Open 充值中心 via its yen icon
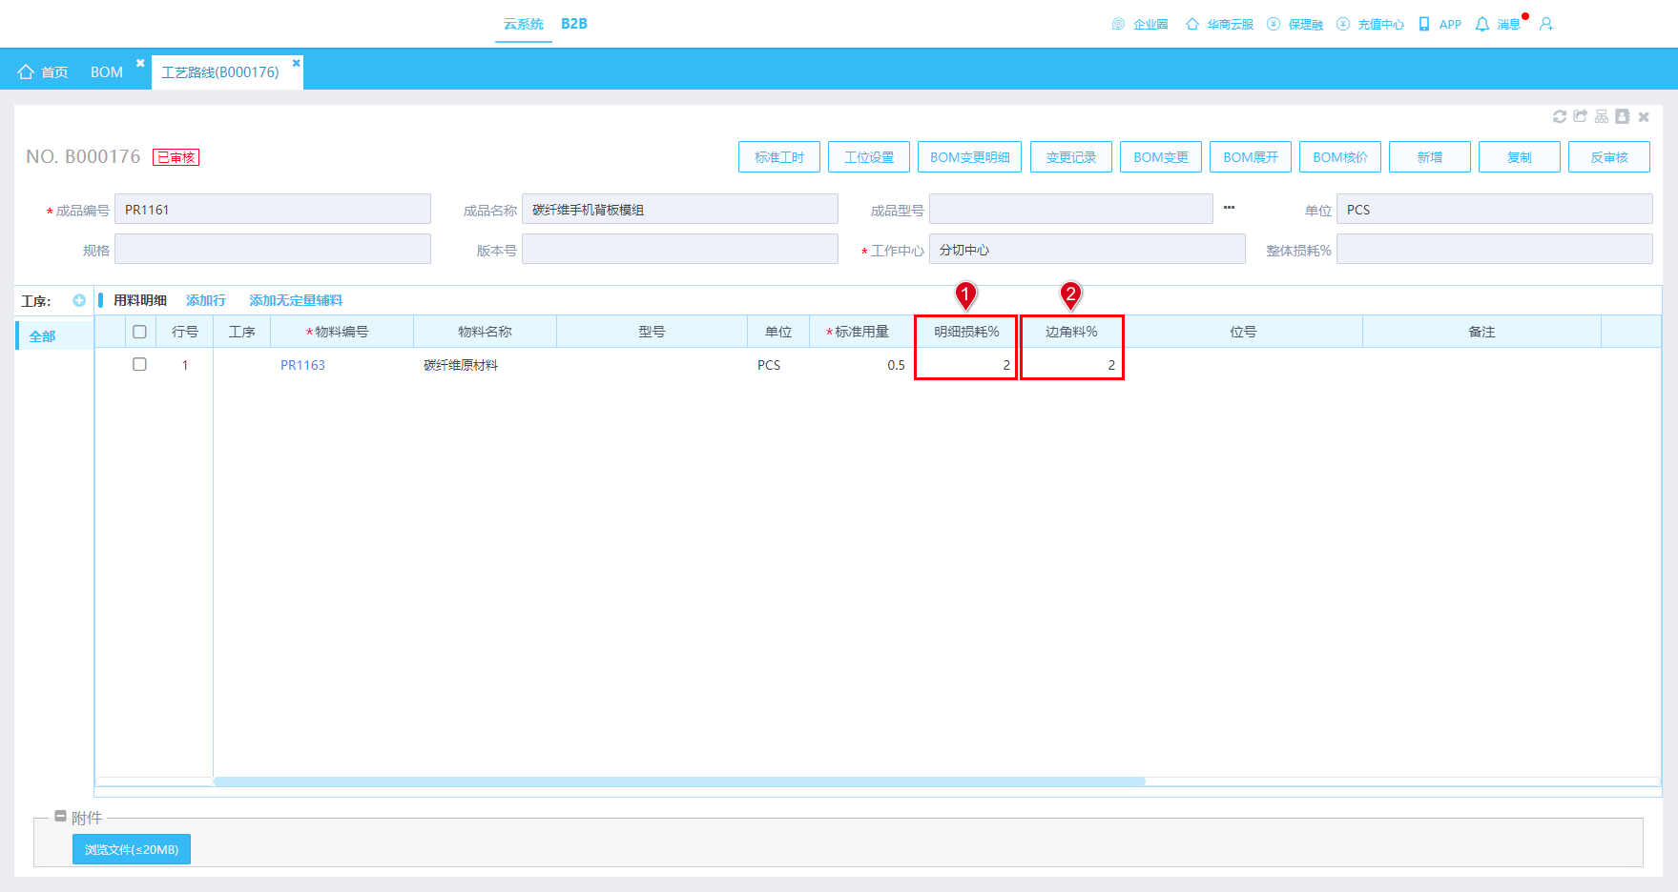The width and height of the screenshot is (1678, 892). click(x=1343, y=24)
